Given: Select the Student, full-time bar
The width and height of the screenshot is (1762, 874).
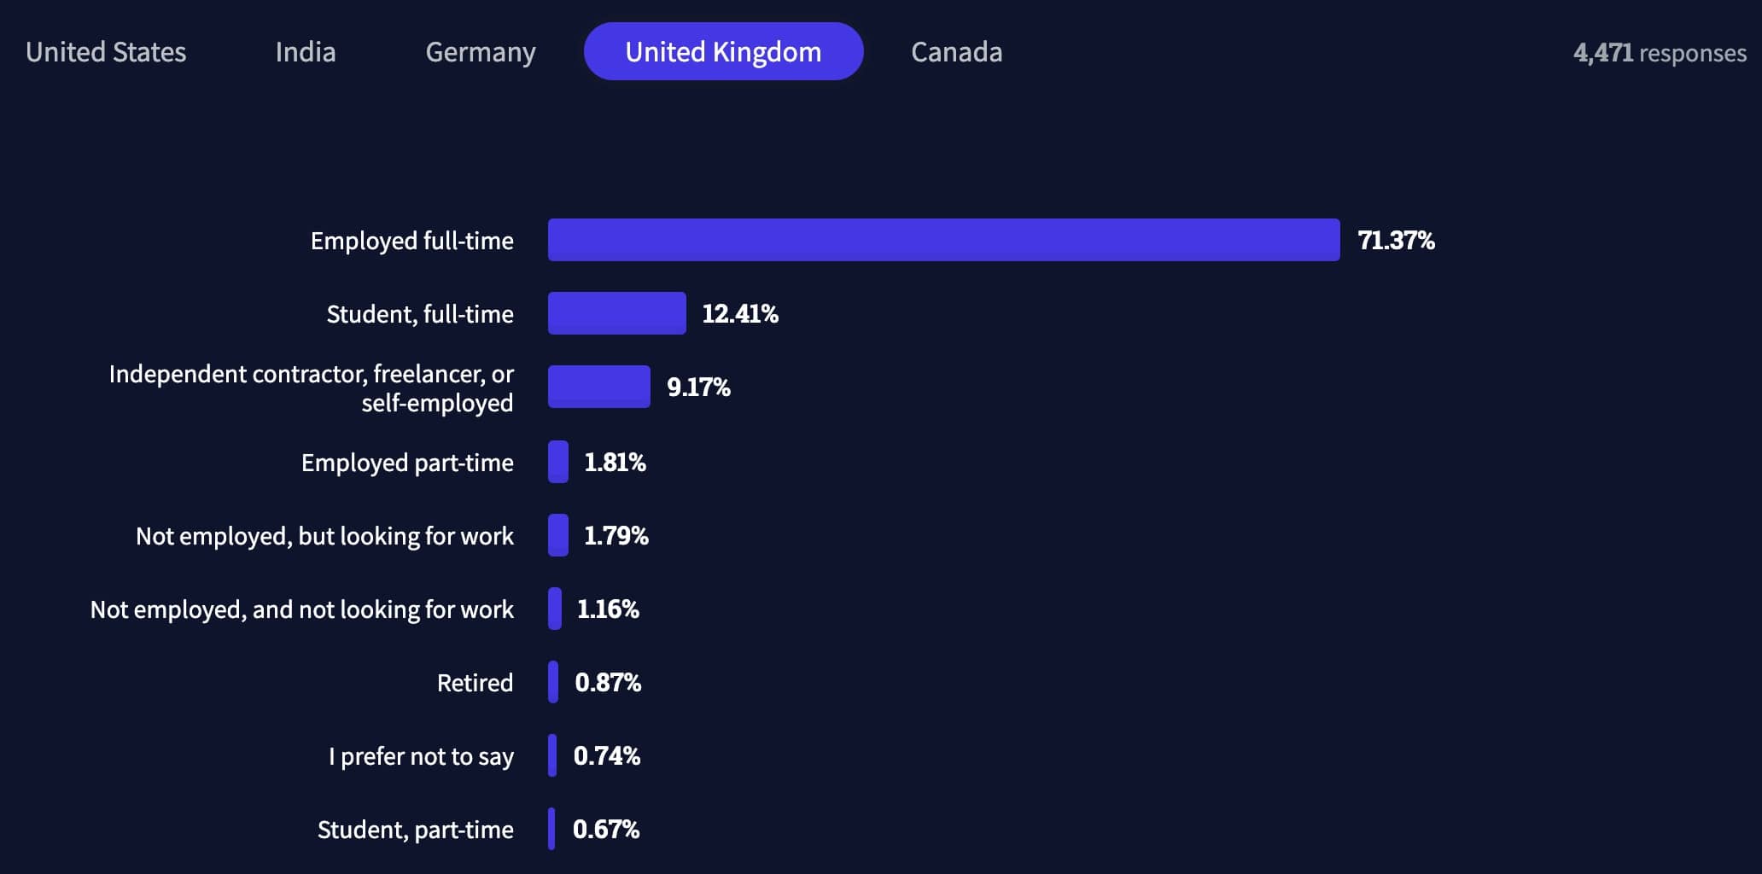Looking at the screenshot, I should [616, 313].
